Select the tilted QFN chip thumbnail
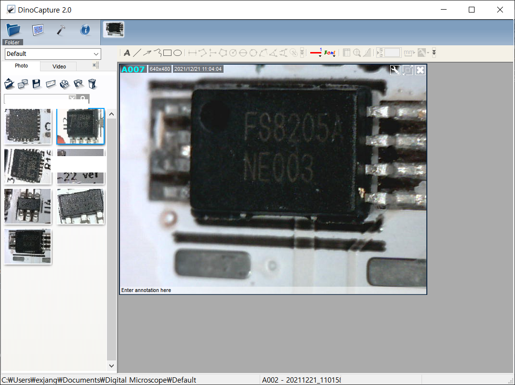Image resolution: width=515 pixels, height=385 pixels. (28, 167)
